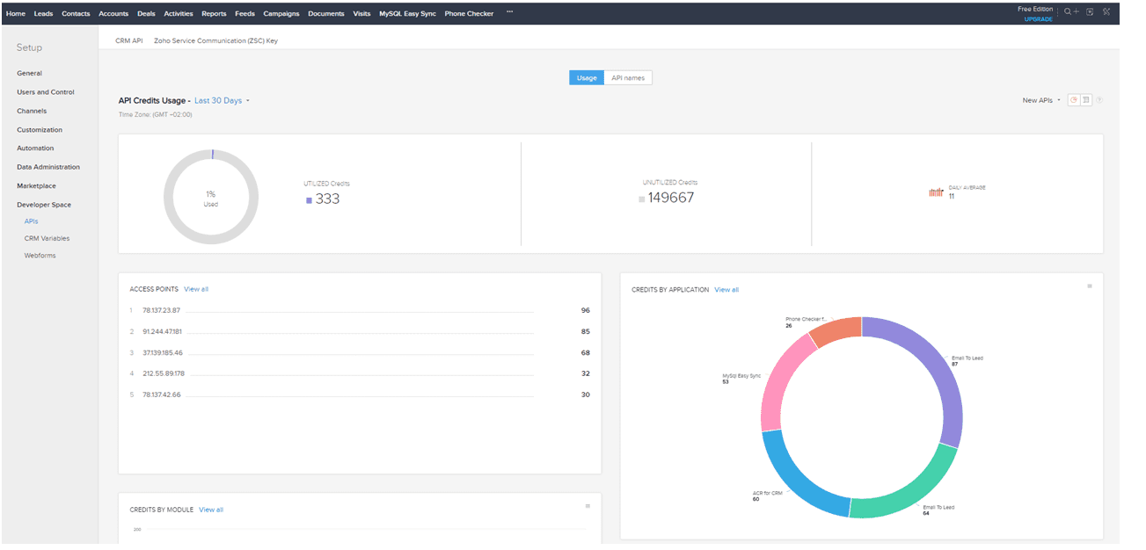The image size is (1146, 550).
Task: Switch to table view toggle
Action: 1086,100
